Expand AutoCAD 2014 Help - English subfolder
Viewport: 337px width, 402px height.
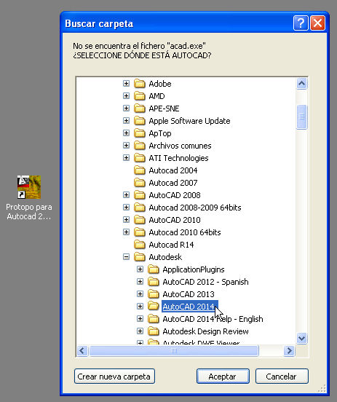point(140,319)
